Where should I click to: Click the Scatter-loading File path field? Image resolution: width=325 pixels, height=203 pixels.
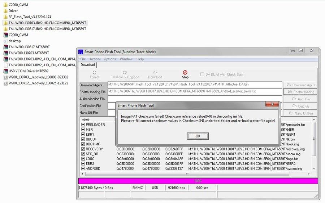(x=195, y=92)
